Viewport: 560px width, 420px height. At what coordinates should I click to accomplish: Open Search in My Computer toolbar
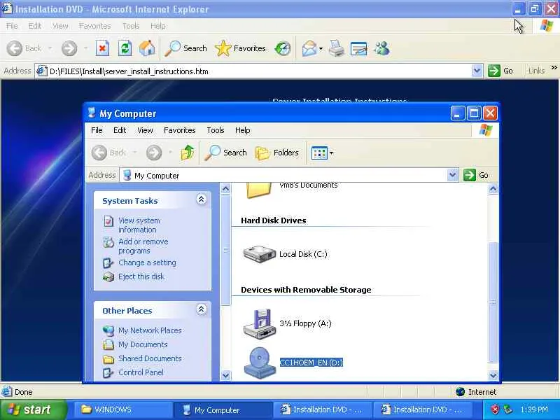225,153
